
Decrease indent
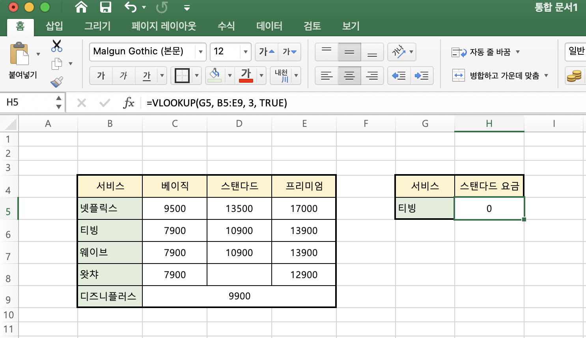(399, 76)
